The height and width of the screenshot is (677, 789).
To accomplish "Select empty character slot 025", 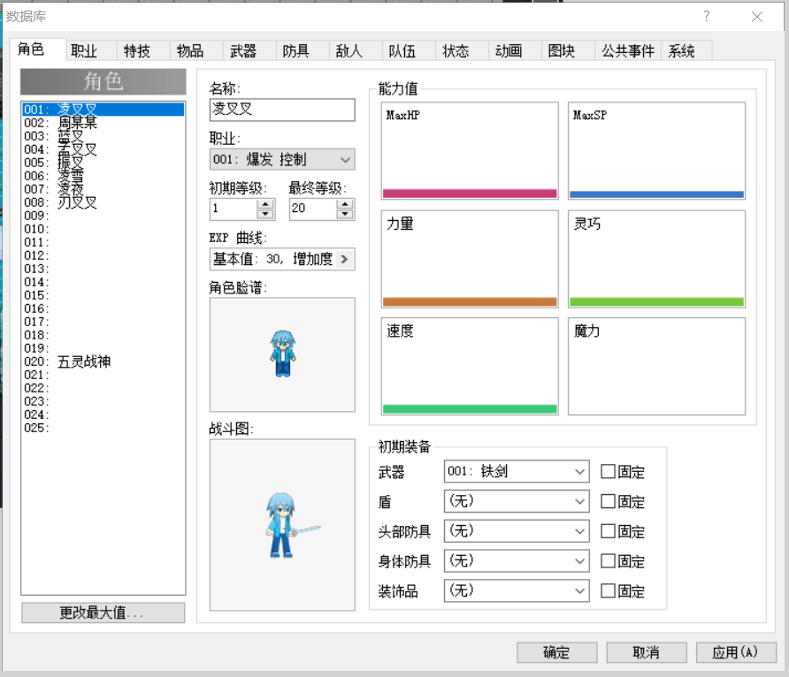I will [x=103, y=428].
